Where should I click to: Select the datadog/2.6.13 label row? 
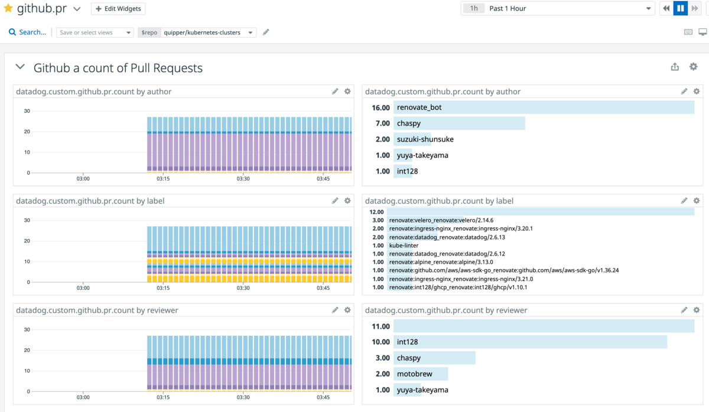coord(532,237)
